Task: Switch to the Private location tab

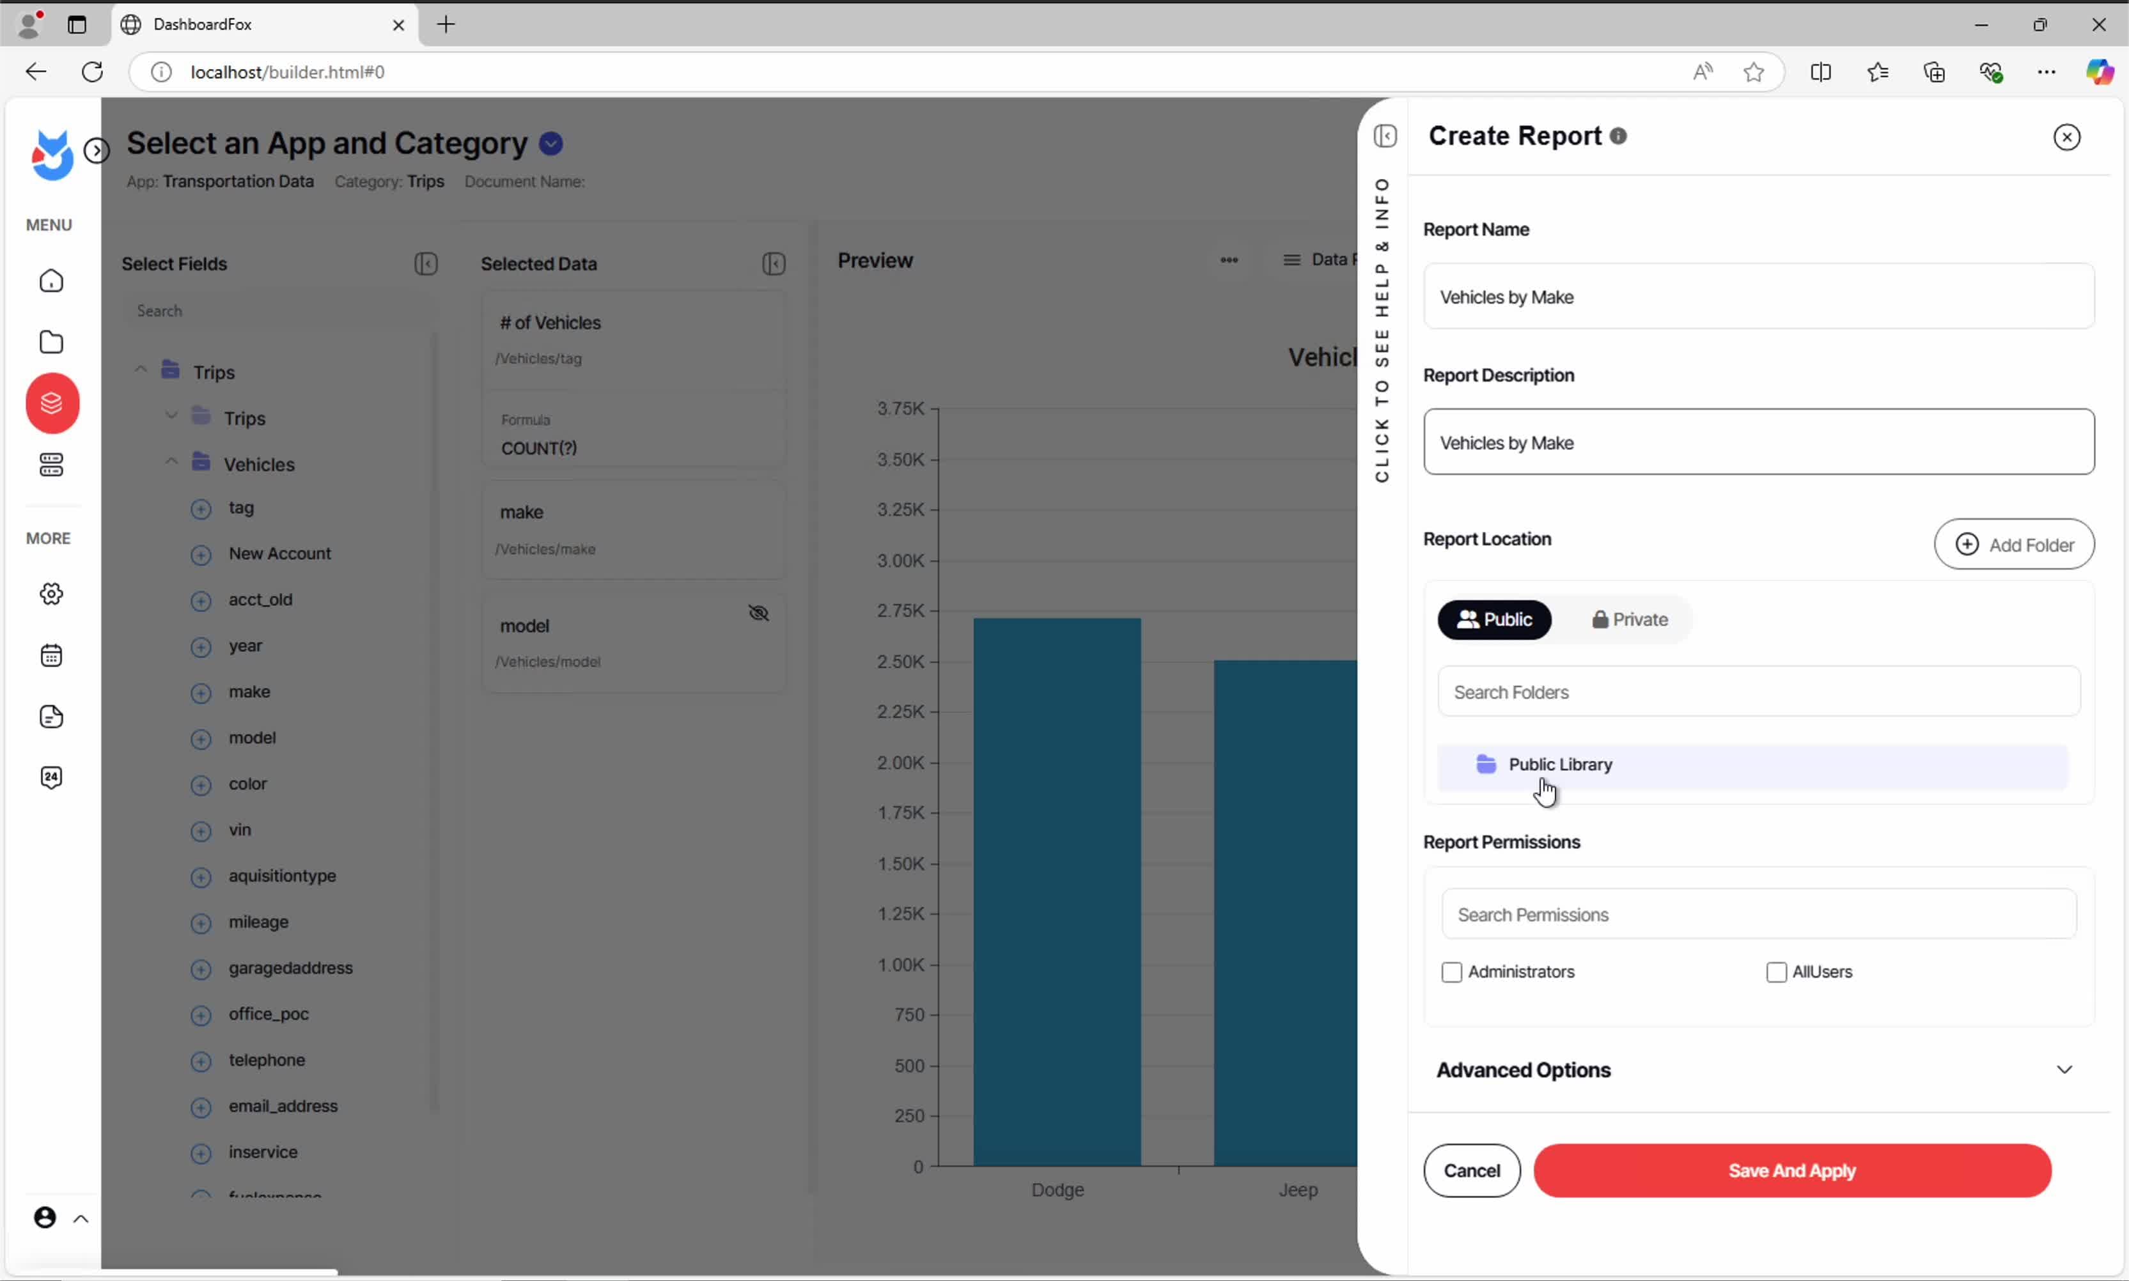Action: [1629, 620]
